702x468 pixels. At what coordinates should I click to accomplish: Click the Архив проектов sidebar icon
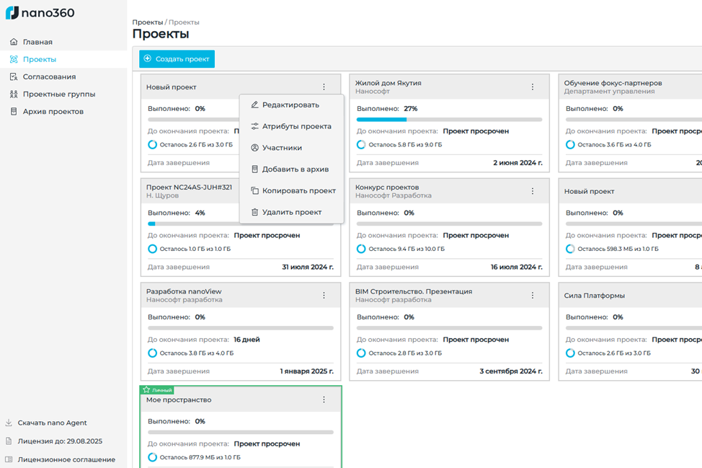click(x=14, y=111)
